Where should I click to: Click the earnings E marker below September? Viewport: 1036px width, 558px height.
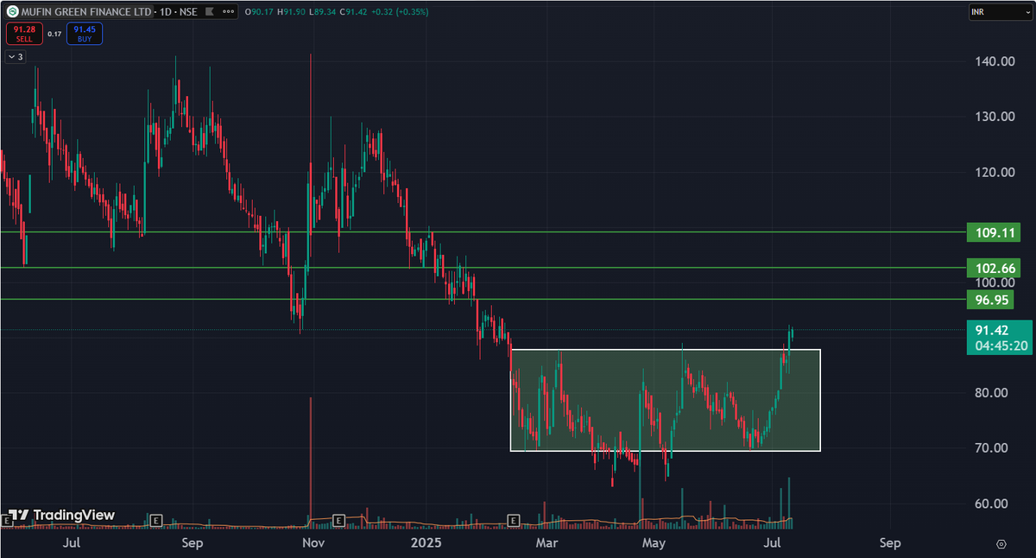coord(157,521)
